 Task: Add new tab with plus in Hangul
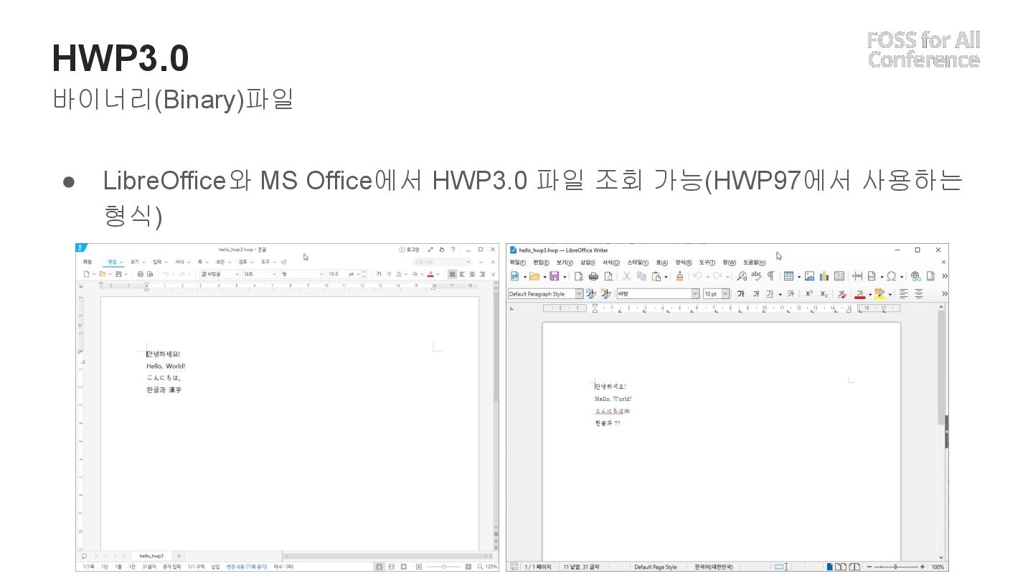(x=179, y=556)
